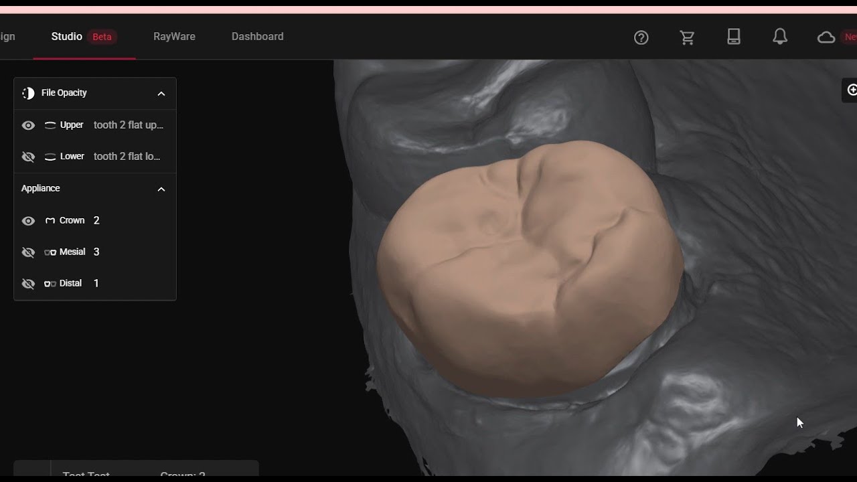
Task: Click the Distal label text
Action: click(x=70, y=283)
